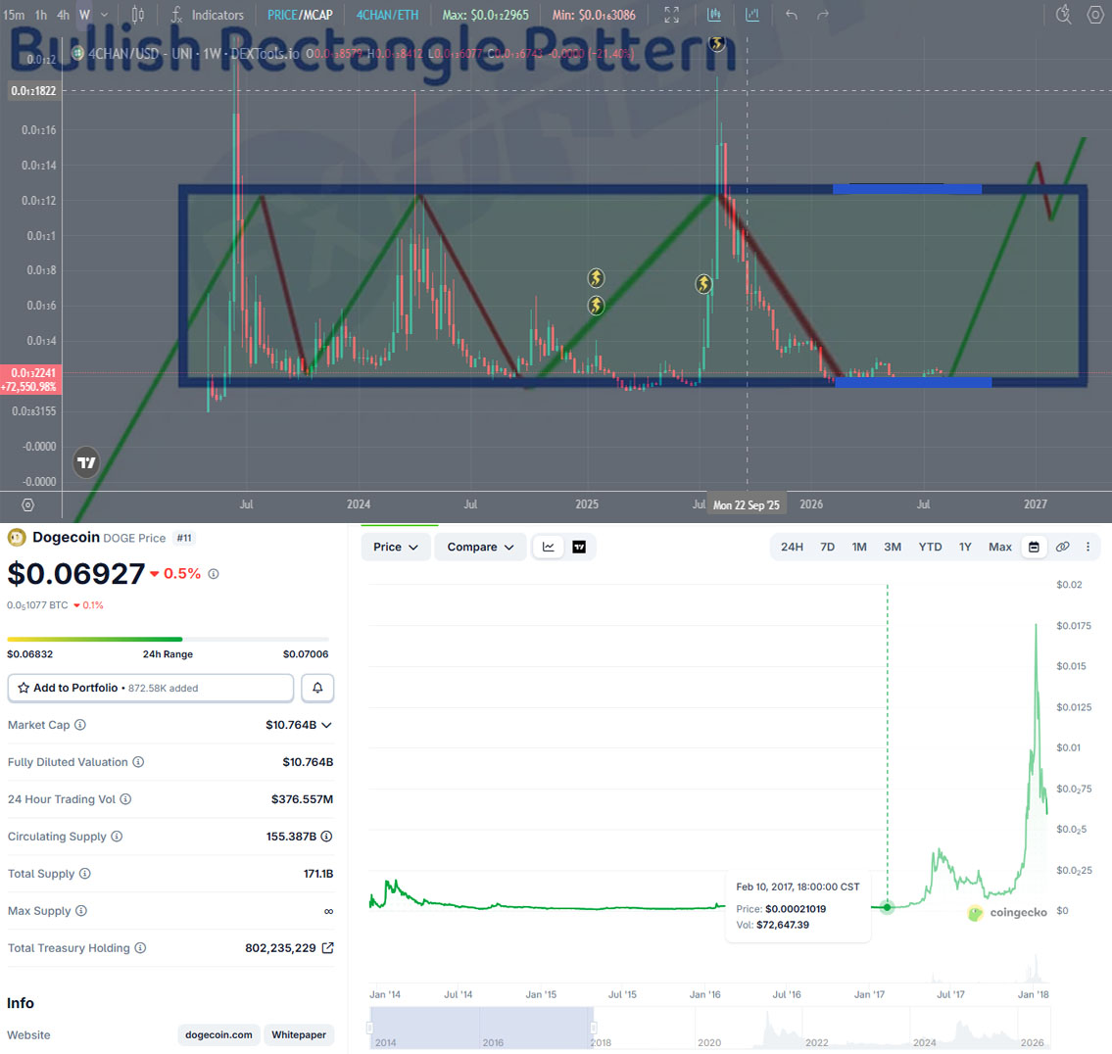The image size is (1112, 1054).
Task: Click the #11 rank badge
Action: click(x=184, y=539)
